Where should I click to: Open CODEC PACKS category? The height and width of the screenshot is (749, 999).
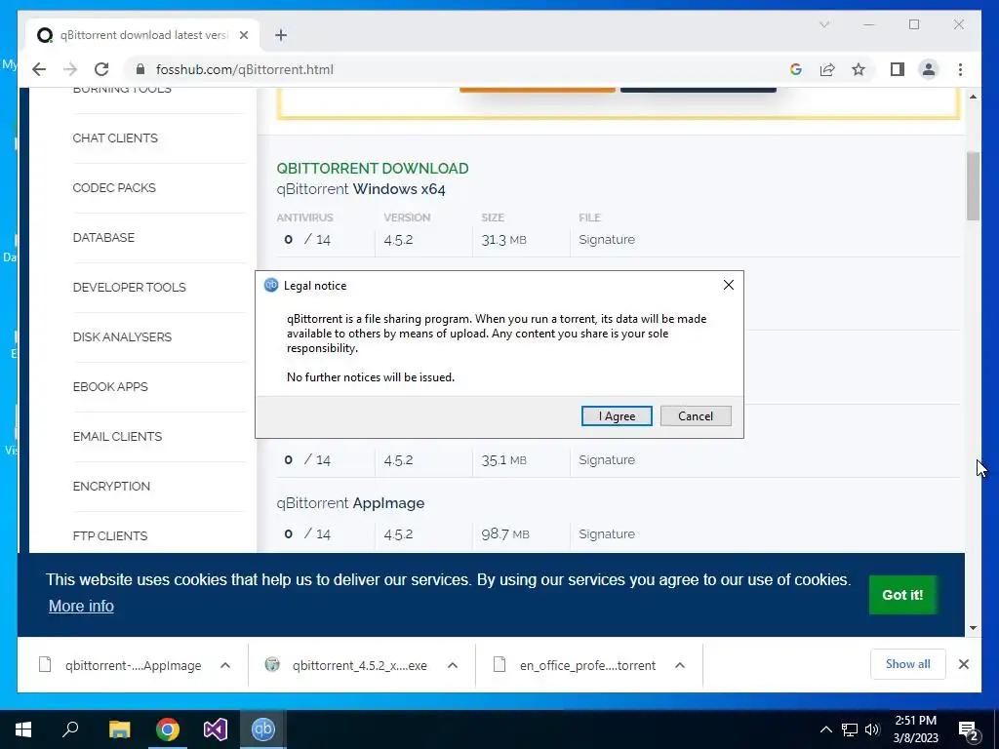tap(114, 188)
